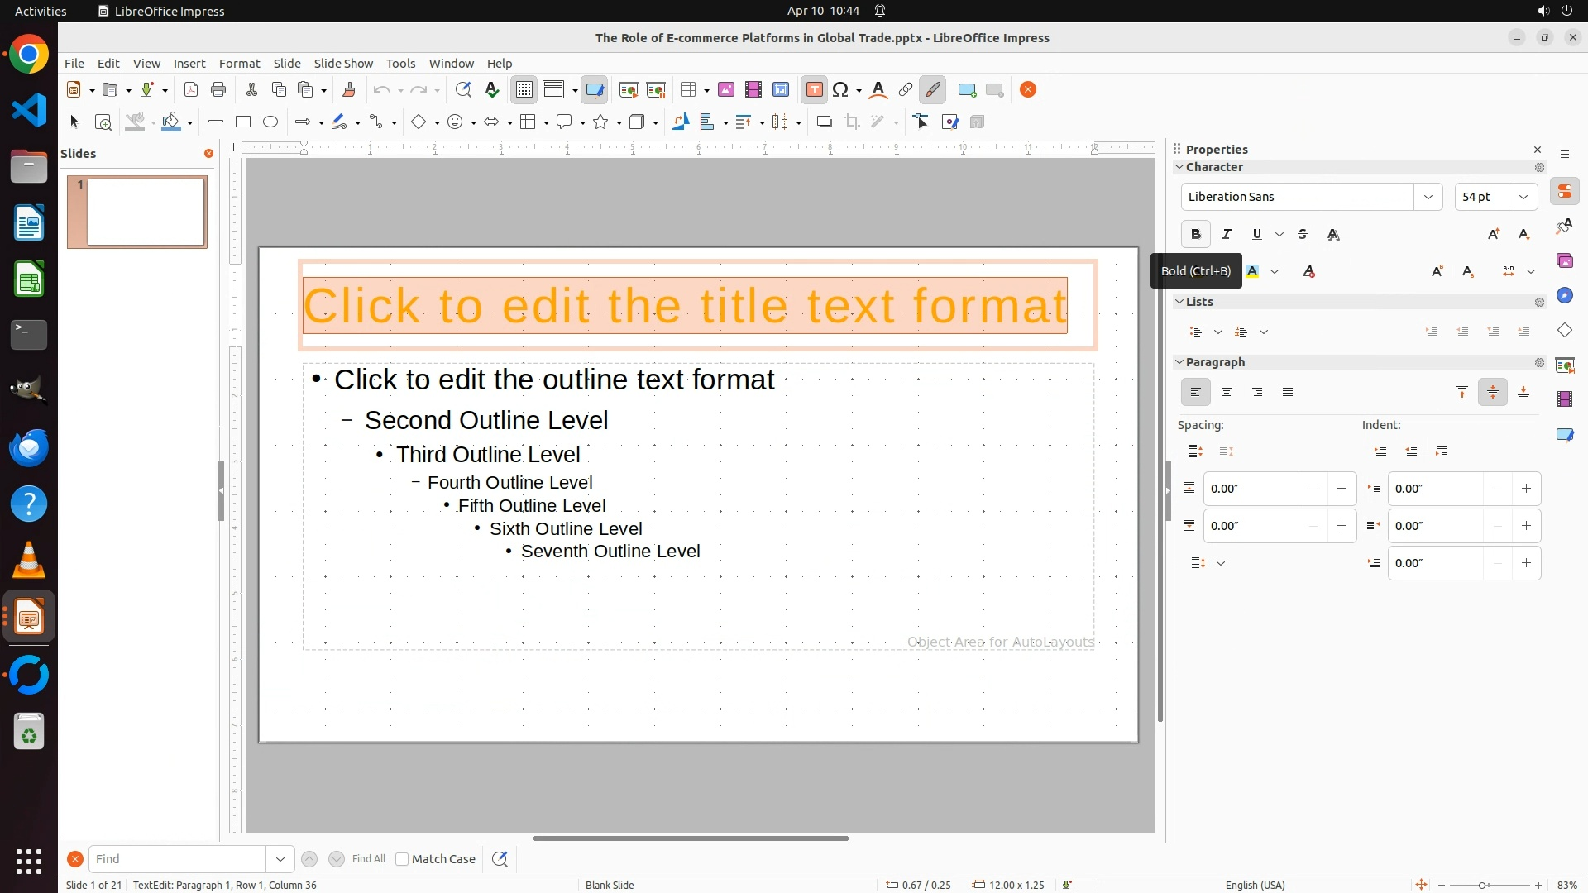Enable the Match Case checkbox
The height and width of the screenshot is (893, 1588).
402,859
